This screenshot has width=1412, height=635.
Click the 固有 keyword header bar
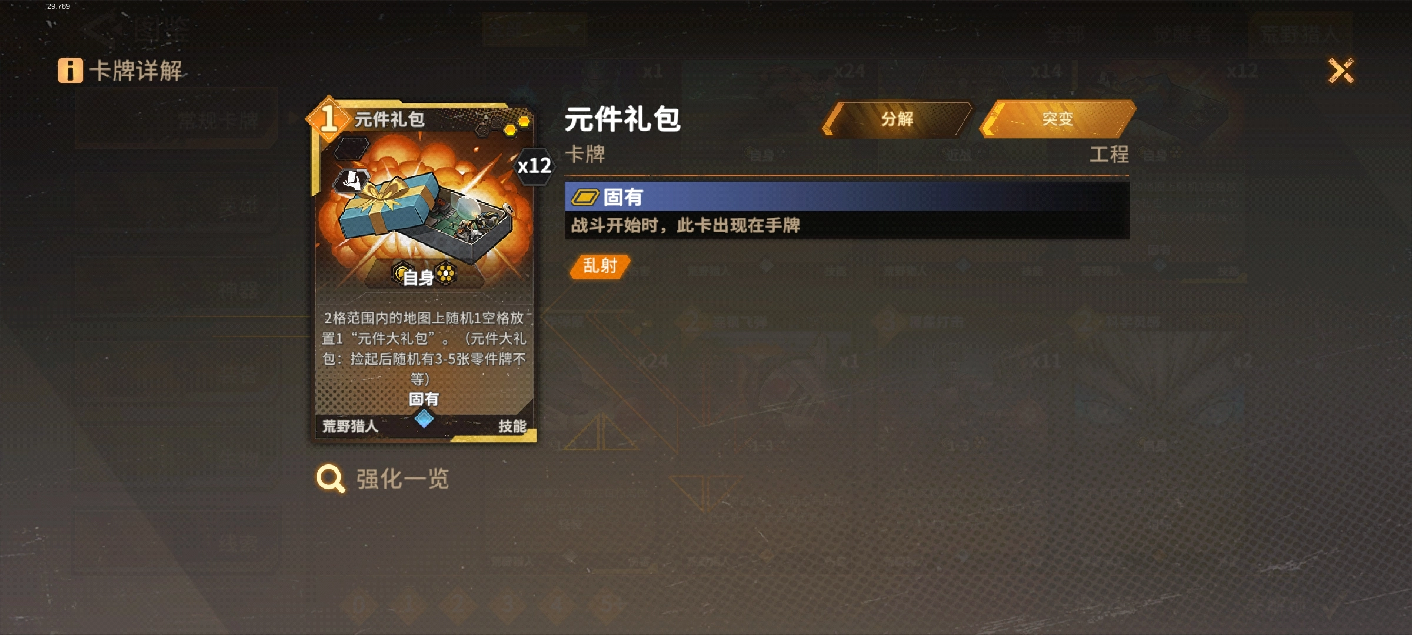pos(847,197)
